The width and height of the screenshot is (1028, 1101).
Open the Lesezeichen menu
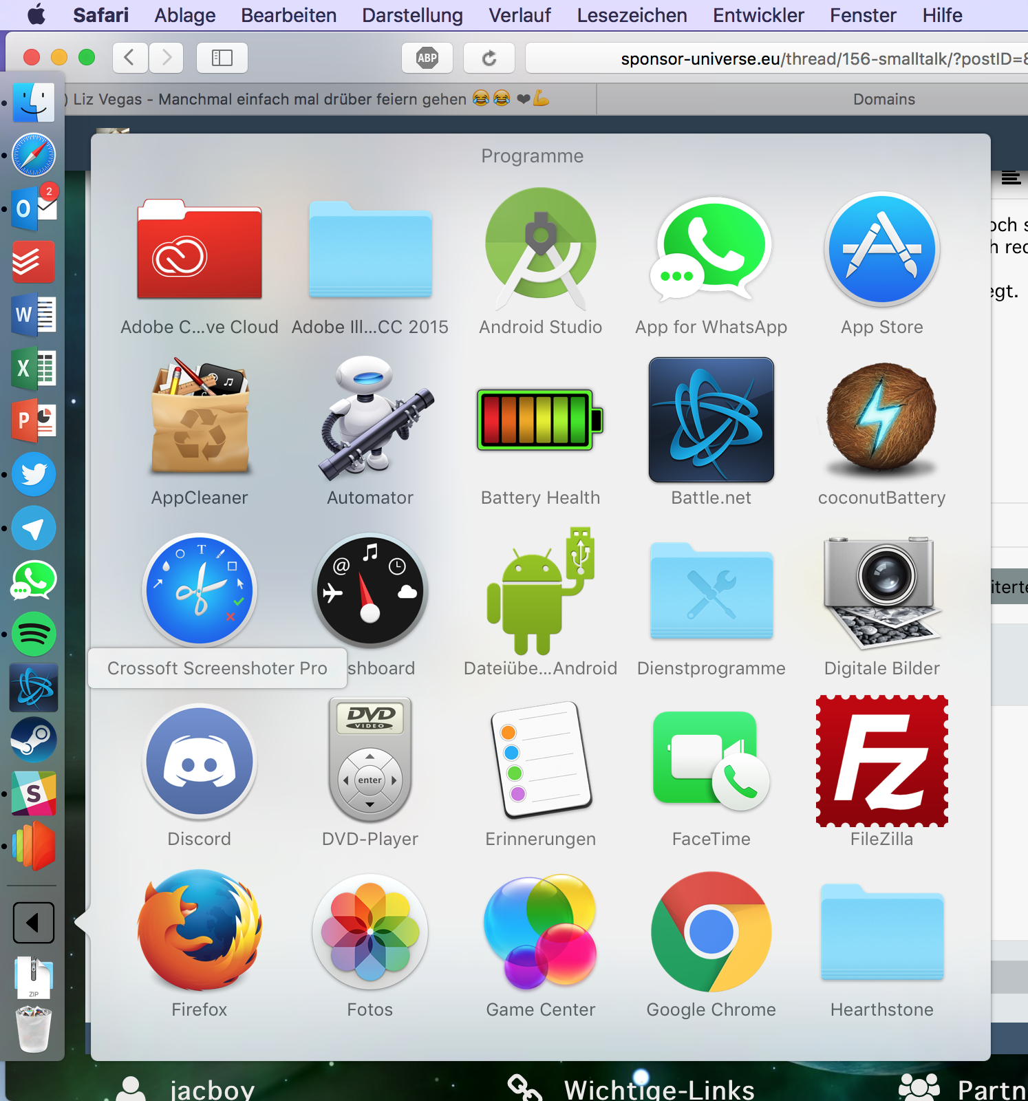pos(631,15)
